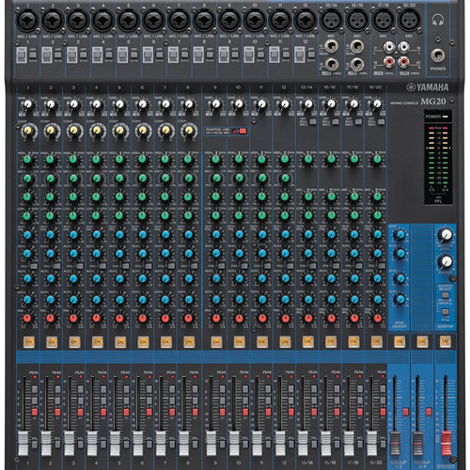Screen dimensions: 470x470
Task: Click the bottom AUX4 SEND MASTER knob
Action: [x=399, y=299]
